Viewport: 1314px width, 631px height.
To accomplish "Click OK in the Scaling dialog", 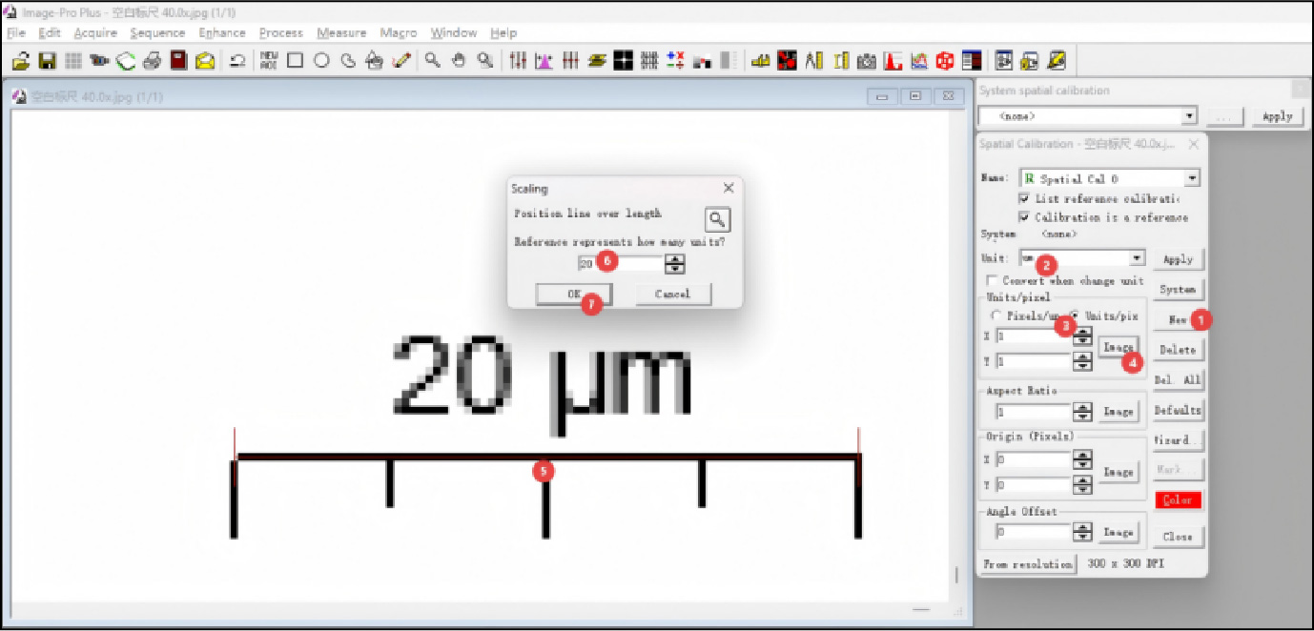I will [573, 295].
